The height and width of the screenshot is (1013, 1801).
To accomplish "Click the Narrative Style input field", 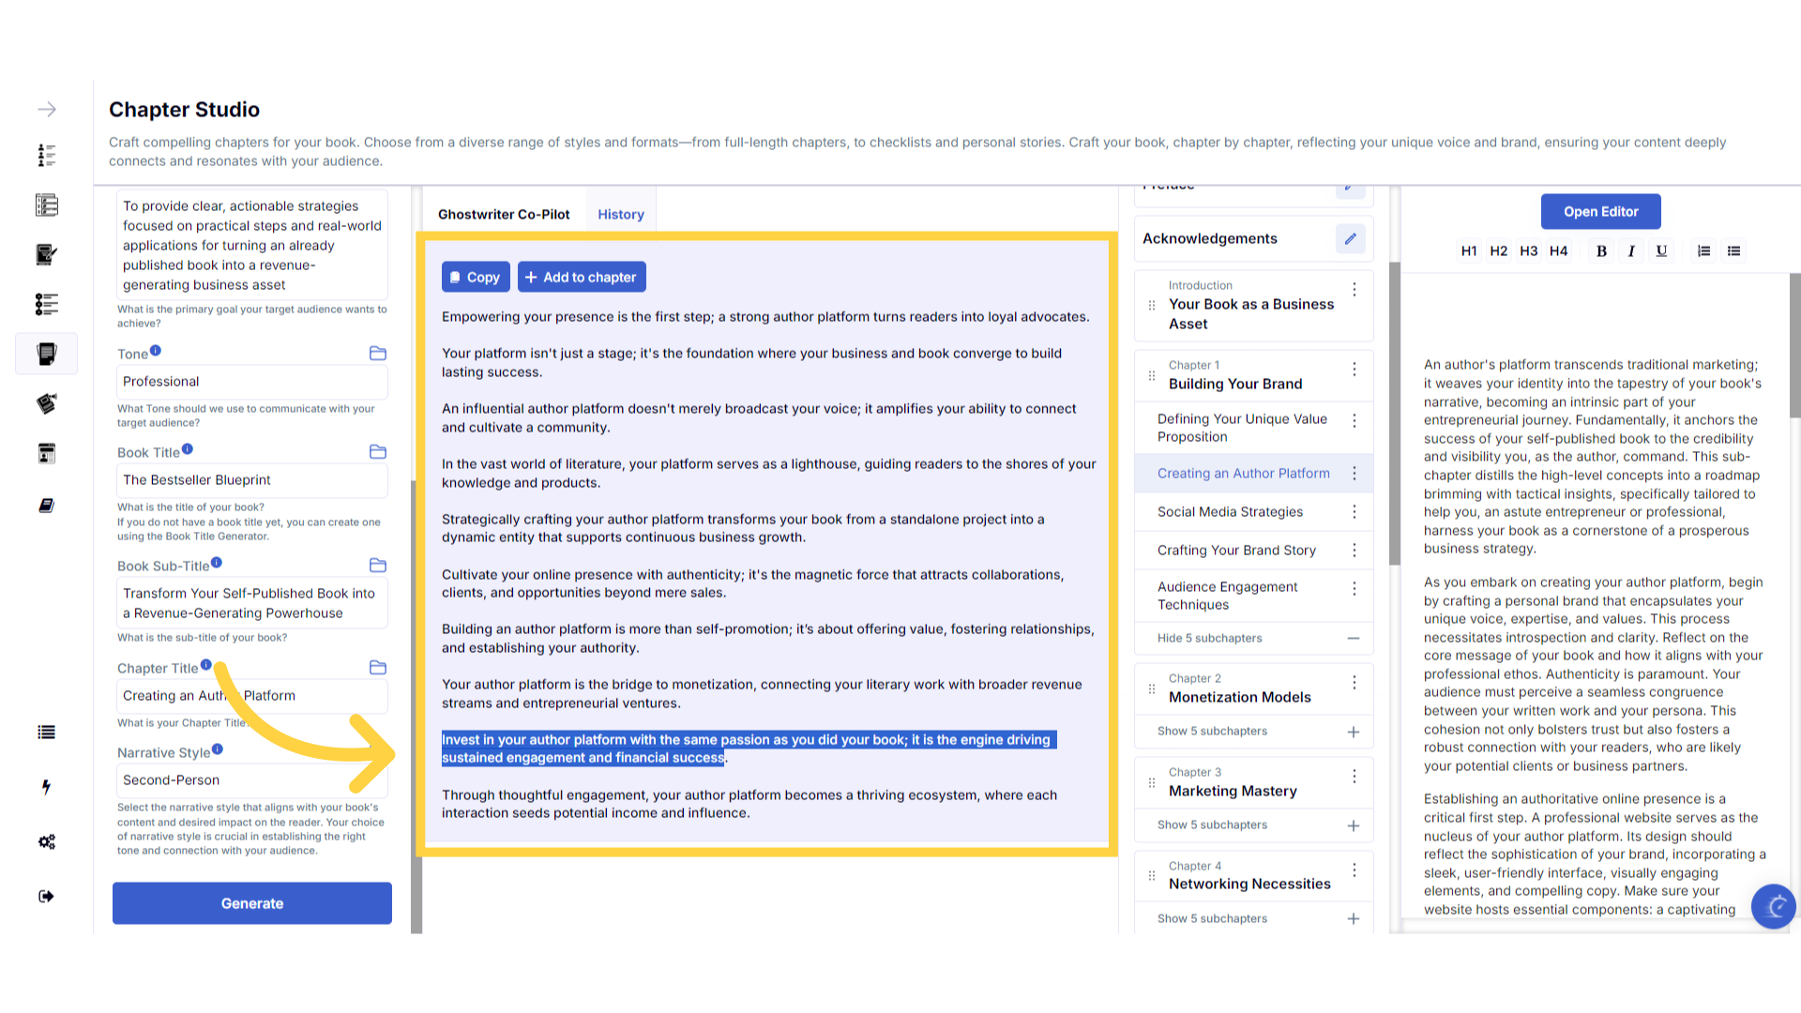I will [x=251, y=780].
